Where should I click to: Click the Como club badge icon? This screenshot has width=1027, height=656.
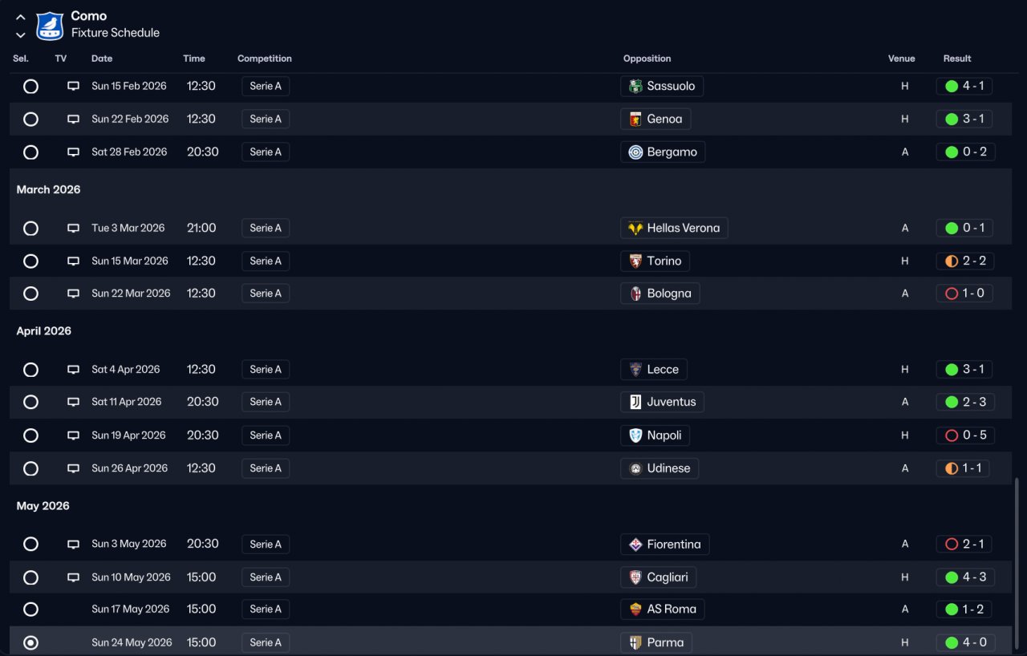[50, 26]
